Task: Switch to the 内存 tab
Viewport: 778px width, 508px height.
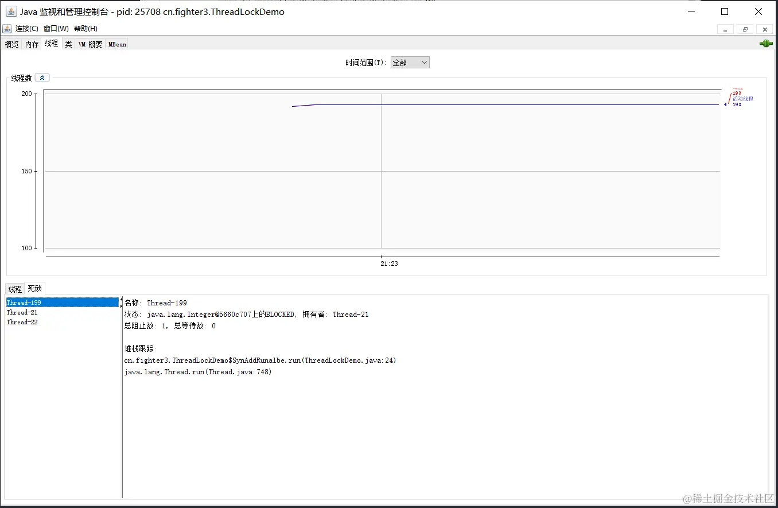Action: [x=32, y=44]
